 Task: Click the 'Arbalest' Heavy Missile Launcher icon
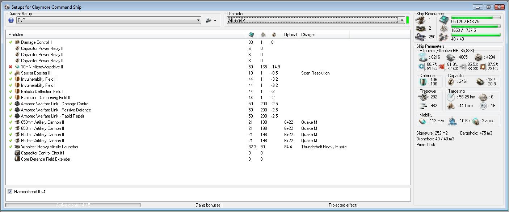click(x=17, y=147)
